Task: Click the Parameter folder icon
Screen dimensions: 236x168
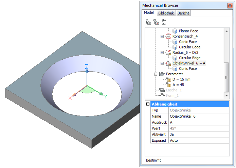Action: click(162, 74)
